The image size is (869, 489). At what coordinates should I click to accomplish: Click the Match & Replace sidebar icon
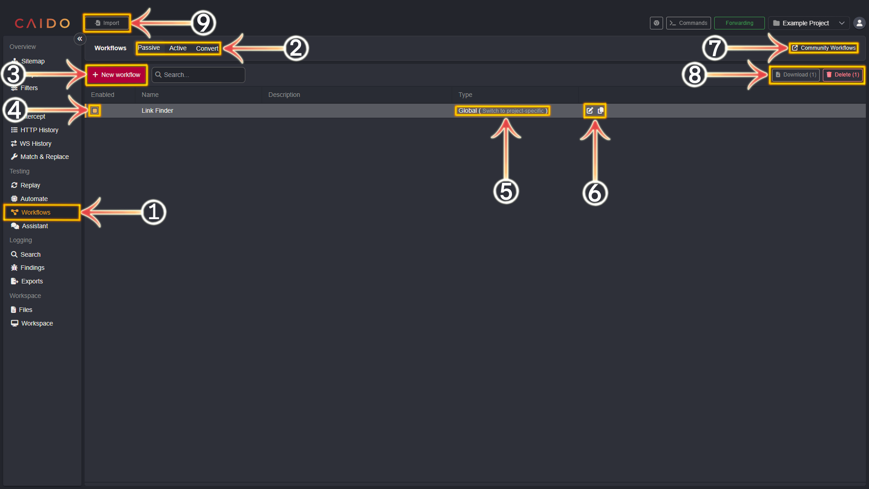44,156
